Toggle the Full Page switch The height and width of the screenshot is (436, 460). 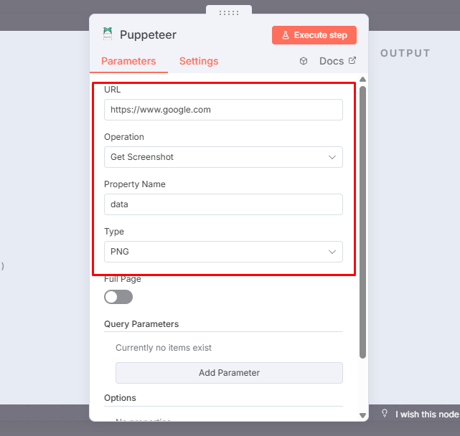(x=118, y=297)
